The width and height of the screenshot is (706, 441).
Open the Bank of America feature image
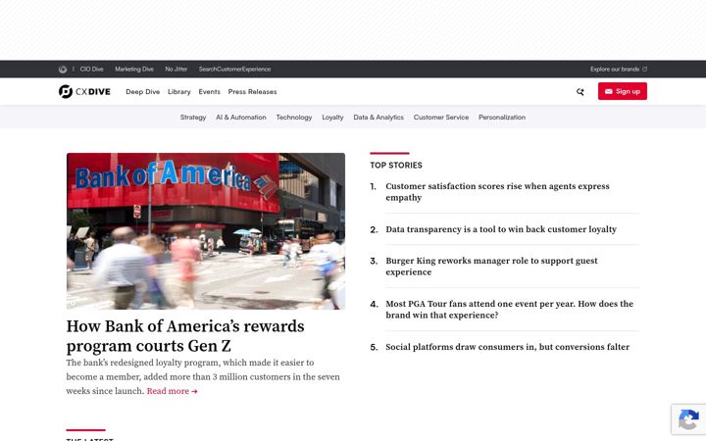(x=206, y=231)
